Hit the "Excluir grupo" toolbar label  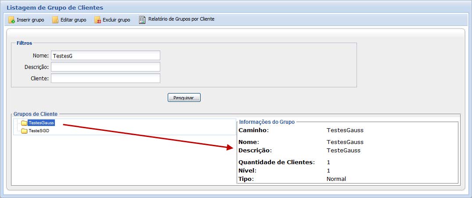tap(116, 20)
